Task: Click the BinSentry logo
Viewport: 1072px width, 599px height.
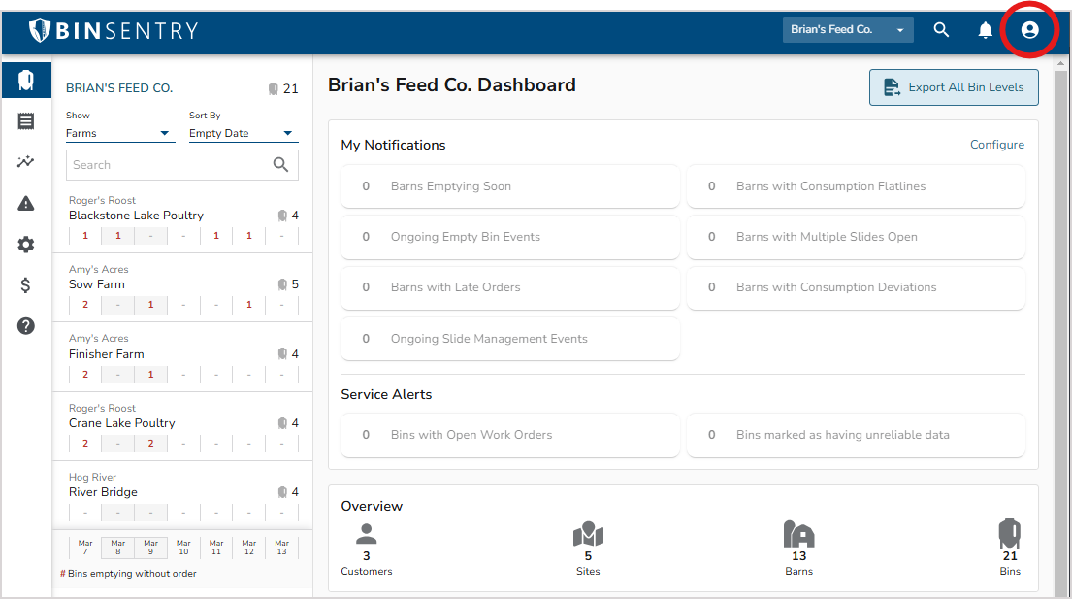Action: coord(114,30)
